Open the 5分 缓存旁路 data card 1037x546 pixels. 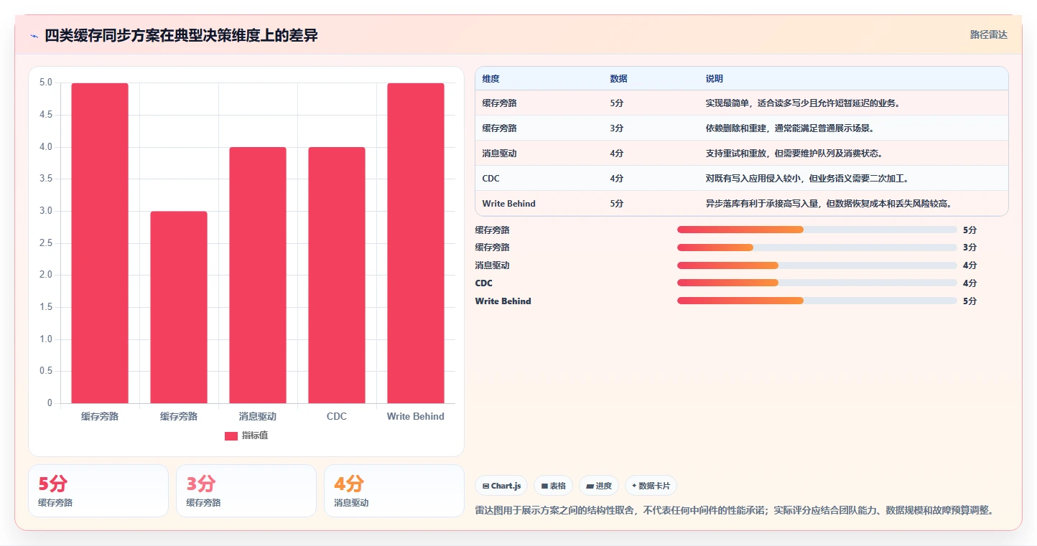[98, 491]
